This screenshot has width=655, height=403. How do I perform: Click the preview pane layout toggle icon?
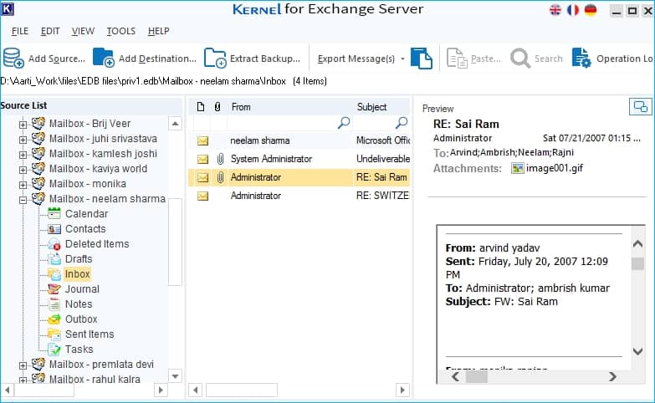(641, 107)
